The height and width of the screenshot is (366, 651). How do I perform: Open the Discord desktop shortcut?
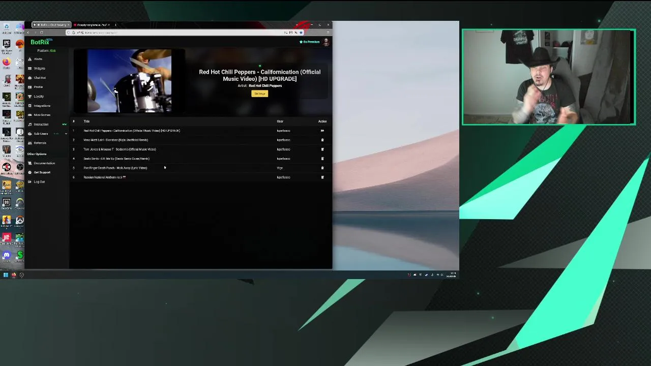(x=7, y=256)
